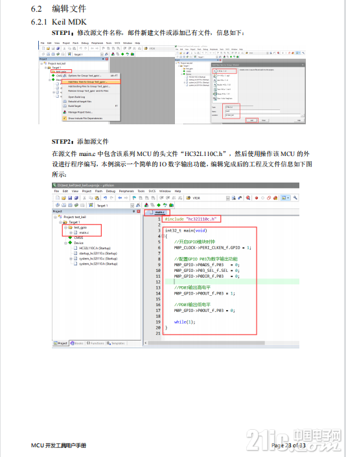Click '#include "hc32l110c.h"' line in editor

[x=190, y=219]
